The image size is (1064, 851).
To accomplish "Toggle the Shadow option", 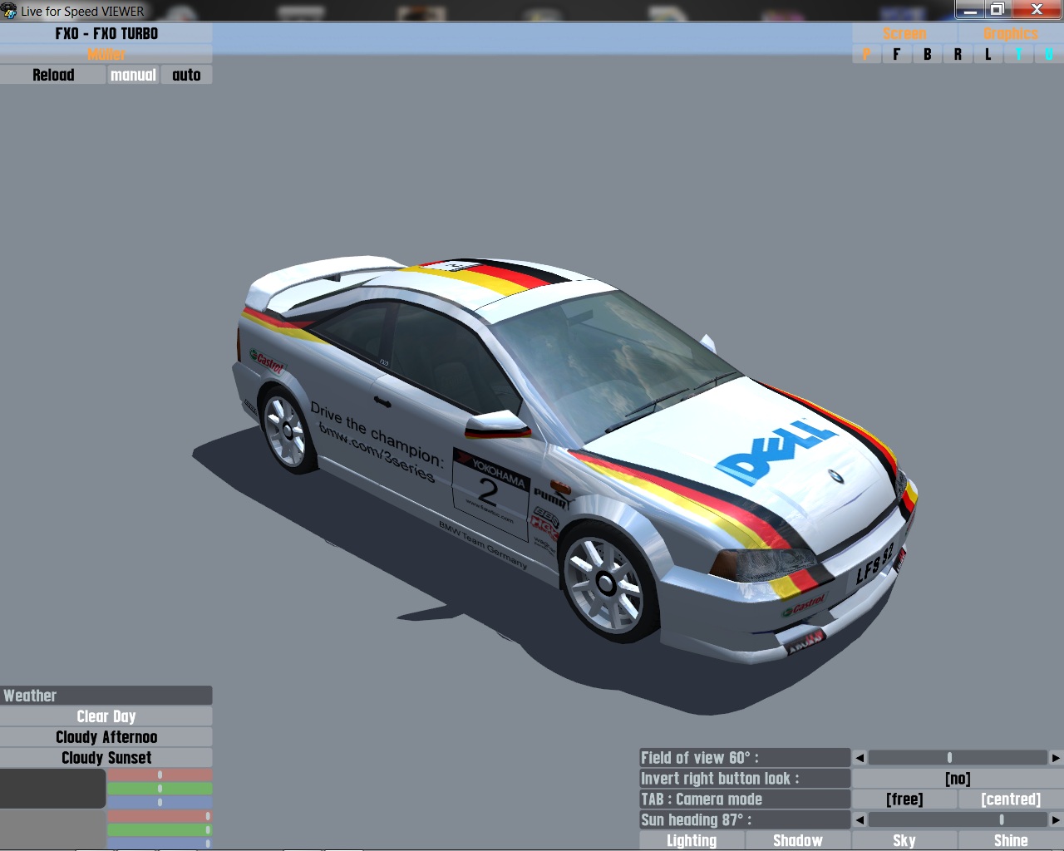I will [798, 840].
